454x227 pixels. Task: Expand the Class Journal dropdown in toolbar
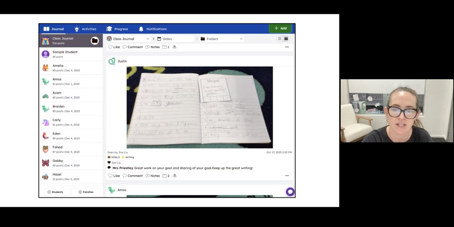[x=128, y=39]
